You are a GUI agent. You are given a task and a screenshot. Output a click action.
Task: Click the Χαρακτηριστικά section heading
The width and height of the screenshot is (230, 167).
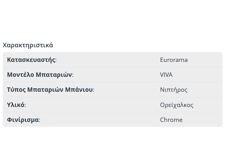(x=28, y=45)
